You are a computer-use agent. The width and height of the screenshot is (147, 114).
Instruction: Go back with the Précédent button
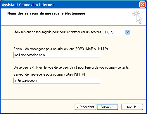85,107
